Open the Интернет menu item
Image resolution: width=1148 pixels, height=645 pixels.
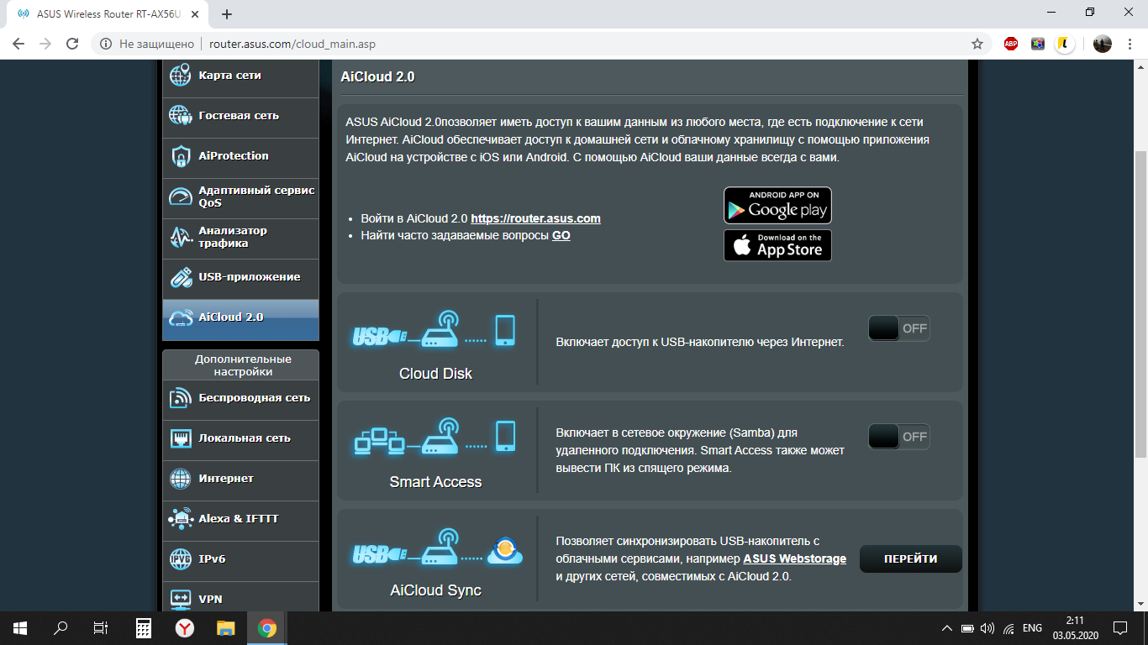pos(240,479)
